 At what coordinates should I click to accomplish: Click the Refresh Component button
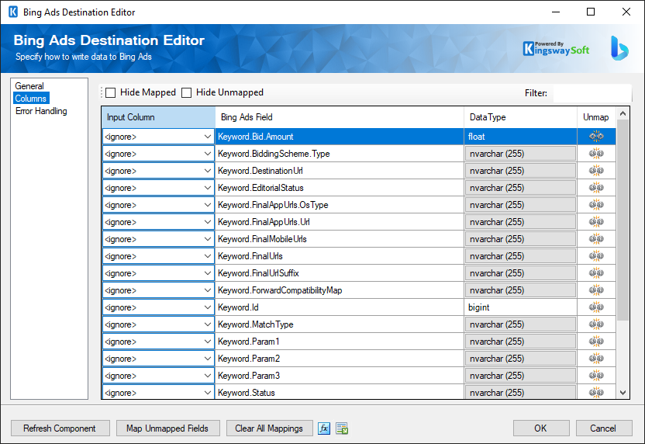point(60,428)
